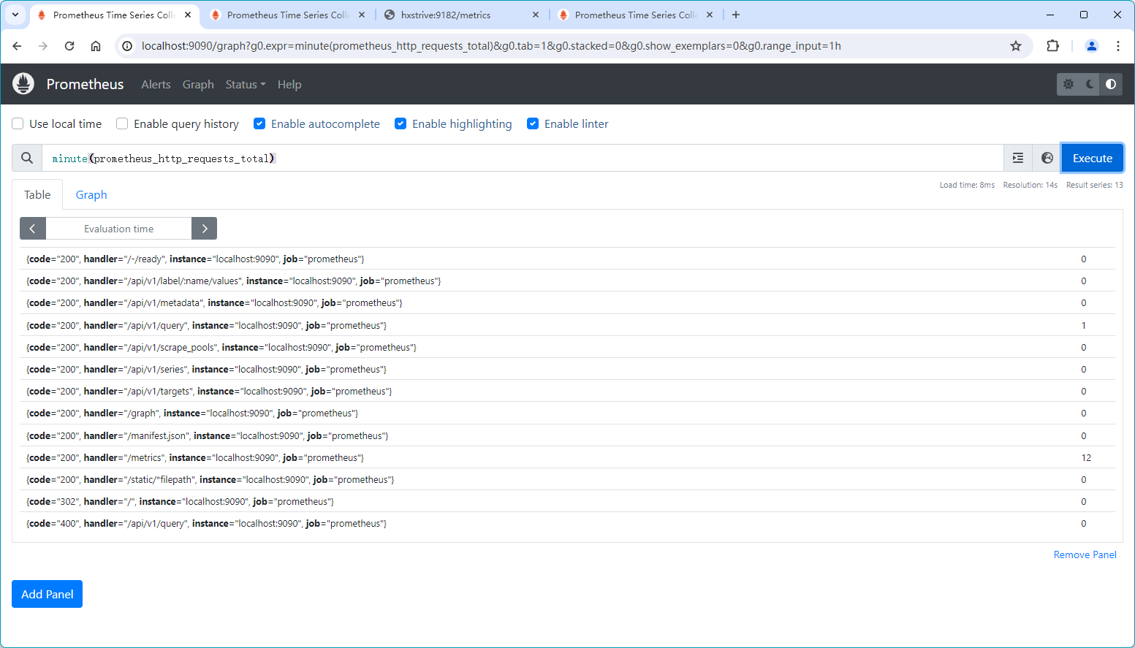Remove the current panel

(1085, 555)
